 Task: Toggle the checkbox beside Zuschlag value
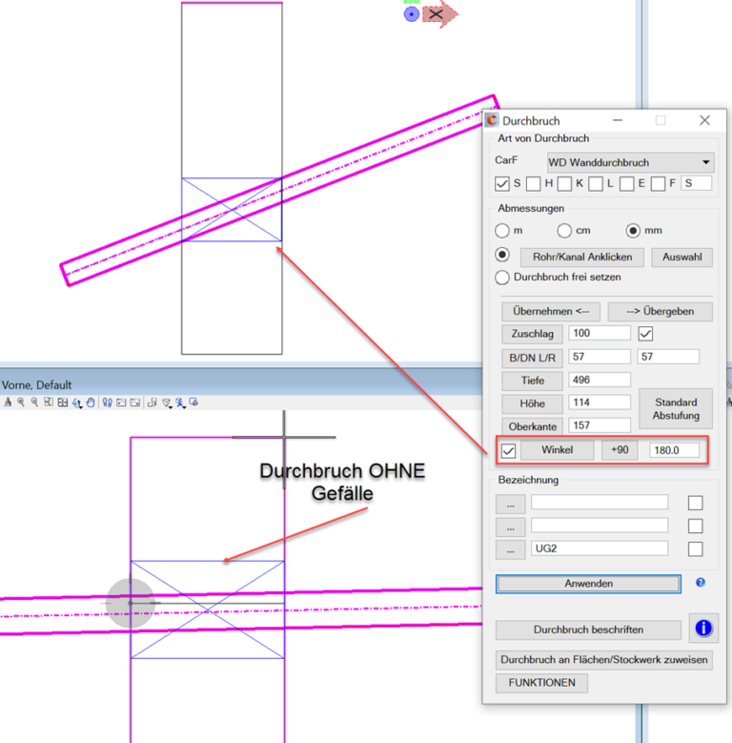[x=646, y=334]
